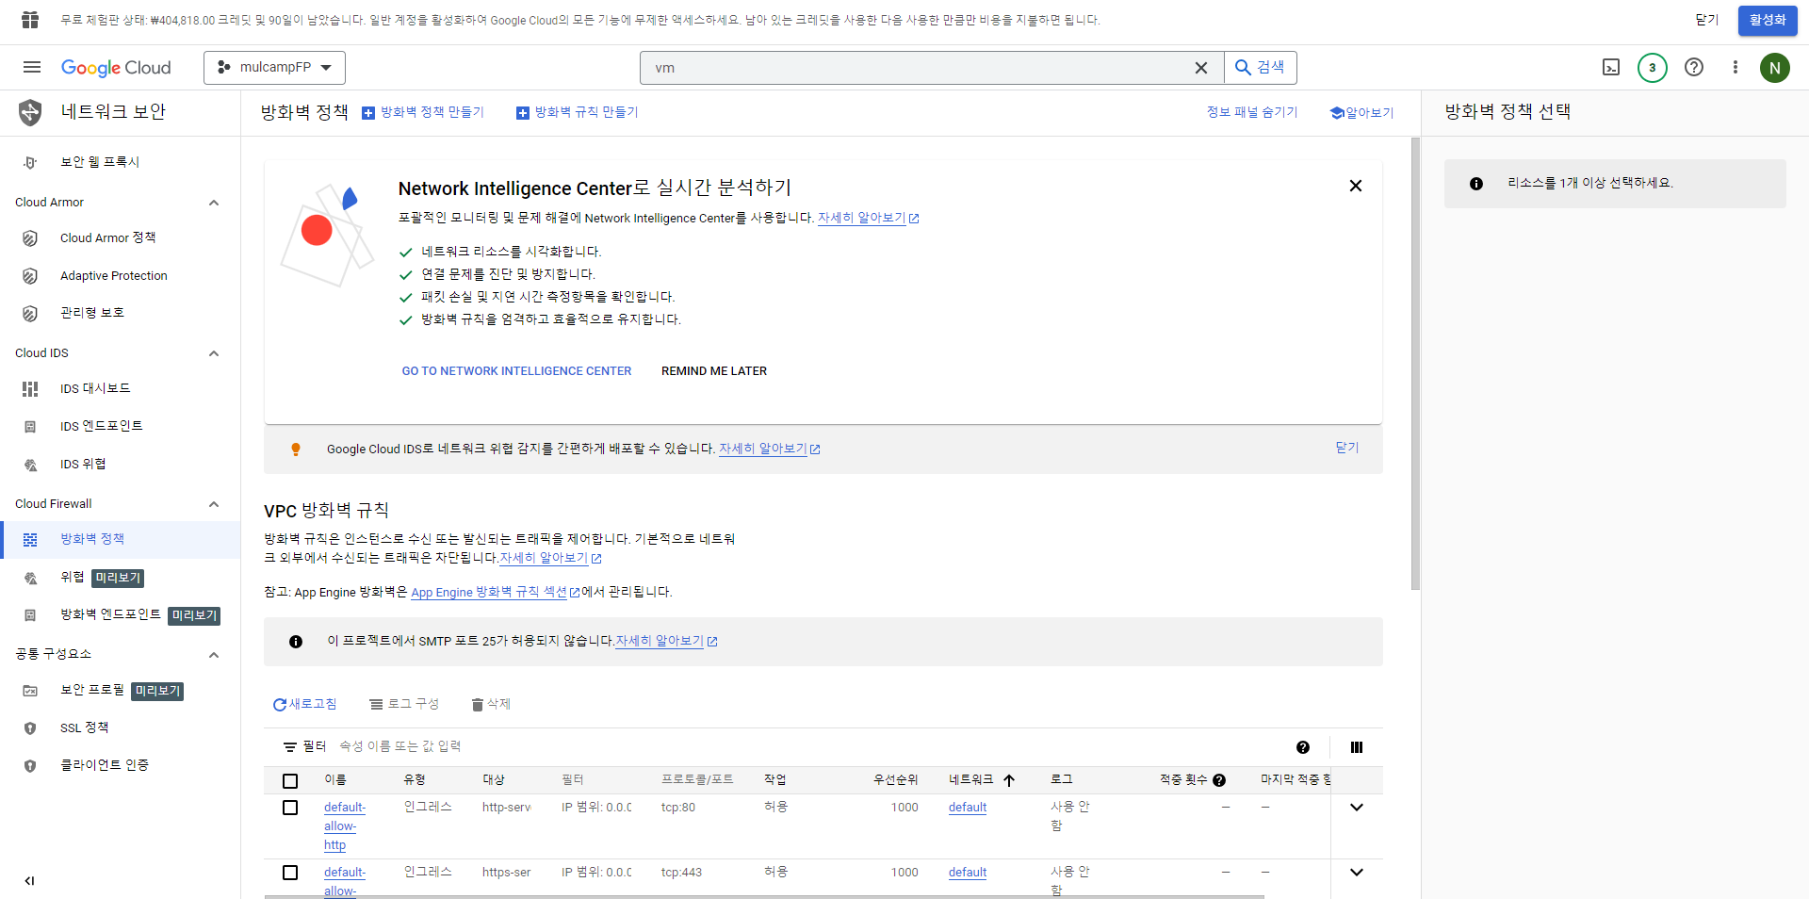Close the Network Intelligence Center banner
The width and height of the screenshot is (1809, 899).
(1356, 186)
